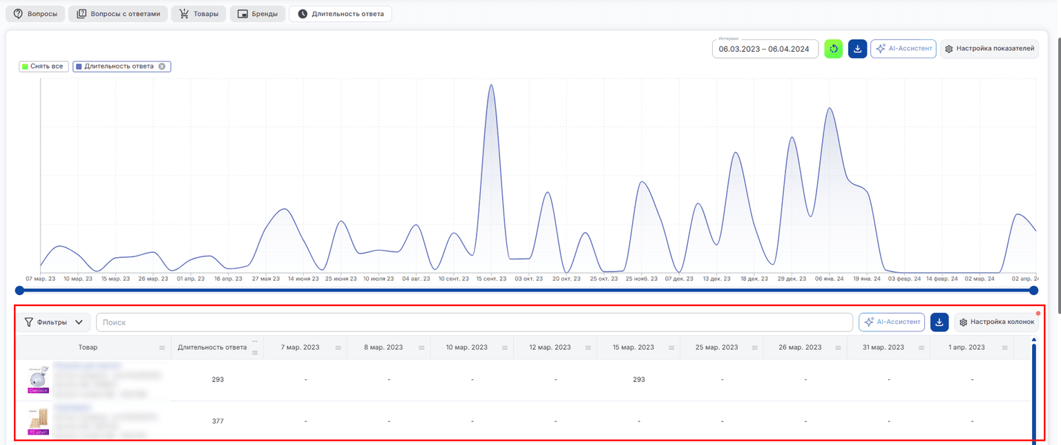1061x445 pixels.
Task: Toggle Длительность ответа series in legend
Action: [115, 66]
